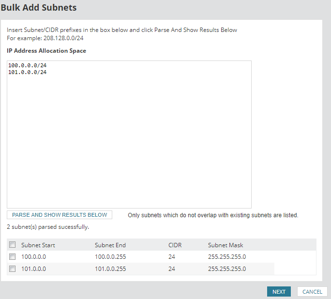Click the Subnet Start column header

(x=38, y=245)
